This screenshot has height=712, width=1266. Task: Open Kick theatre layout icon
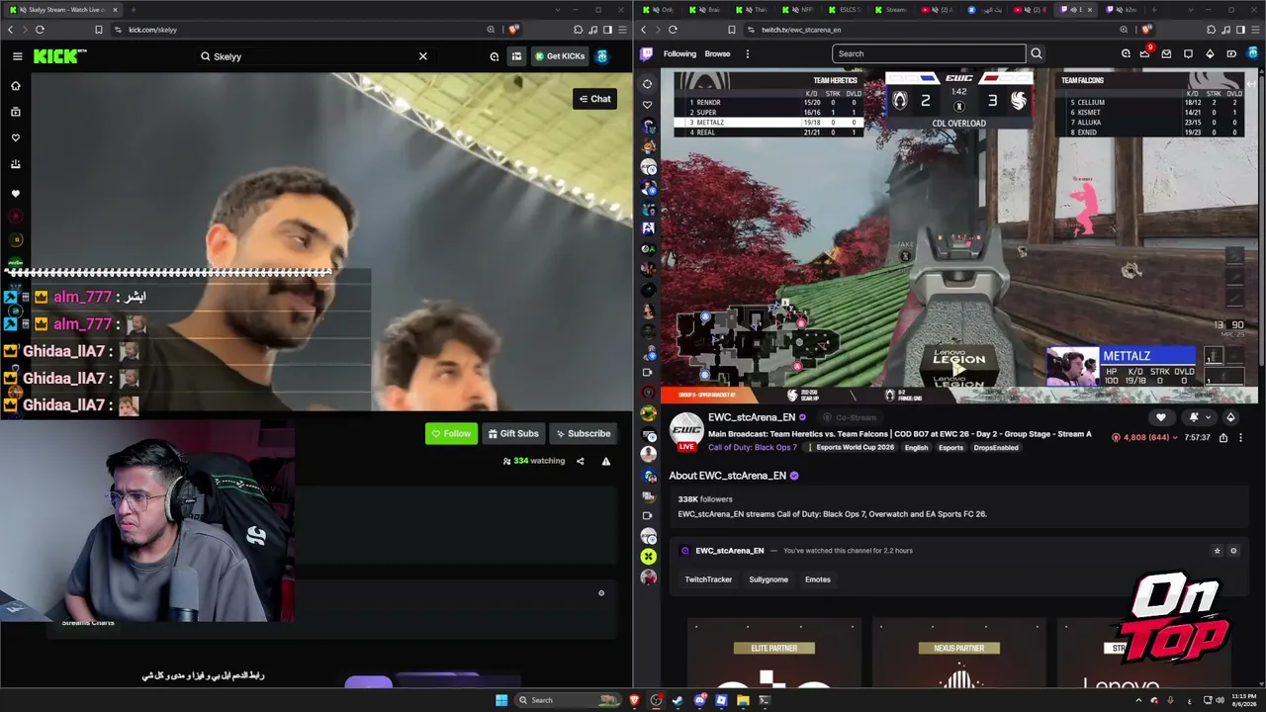coord(516,56)
